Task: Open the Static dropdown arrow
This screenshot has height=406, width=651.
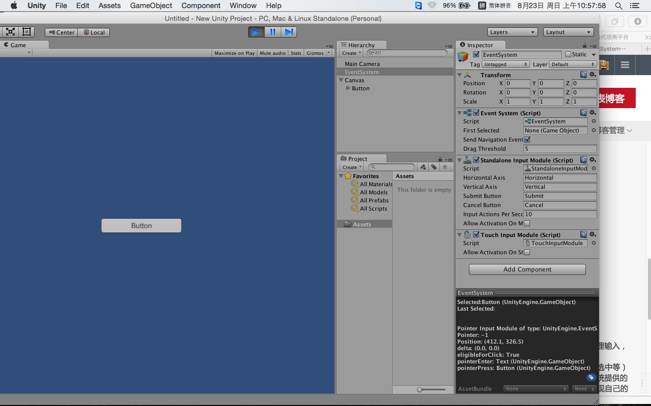Action: tap(594, 55)
